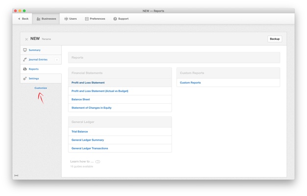Select Reports in the sidebar
Screen dimensions: 307x196
click(41, 69)
